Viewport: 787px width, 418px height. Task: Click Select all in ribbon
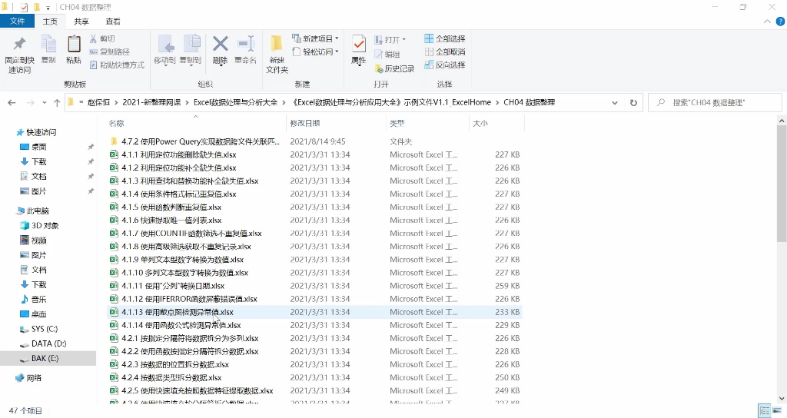click(x=445, y=38)
